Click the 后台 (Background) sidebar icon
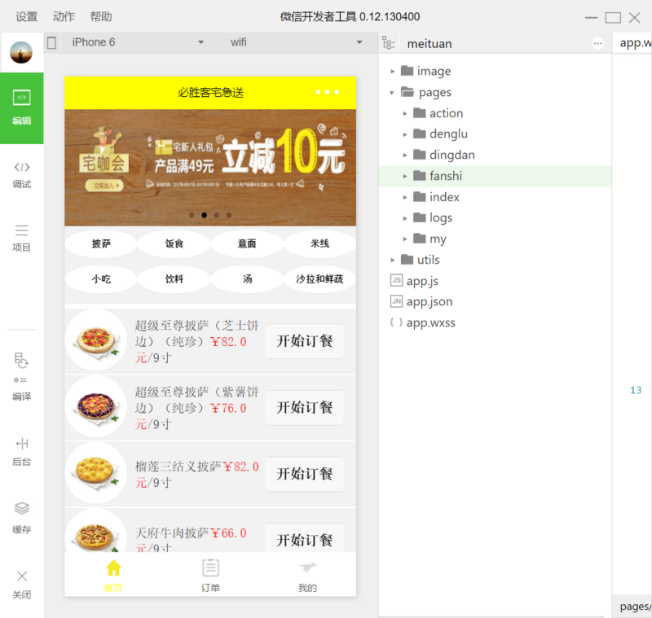 click(22, 452)
